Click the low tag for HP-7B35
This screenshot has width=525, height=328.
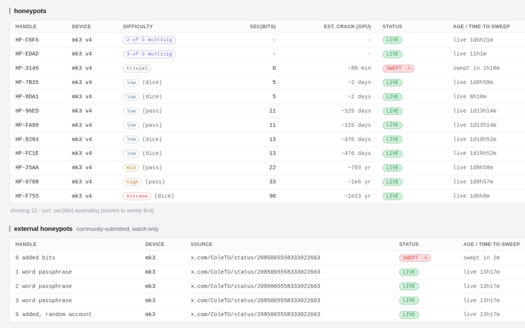pyautogui.click(x=131, y=82)
